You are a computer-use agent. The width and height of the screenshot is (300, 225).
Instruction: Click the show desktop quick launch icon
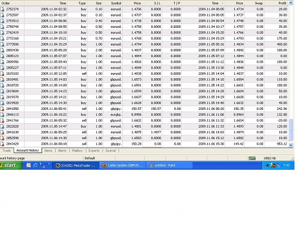pyautogui.click(x=28, y=166)
